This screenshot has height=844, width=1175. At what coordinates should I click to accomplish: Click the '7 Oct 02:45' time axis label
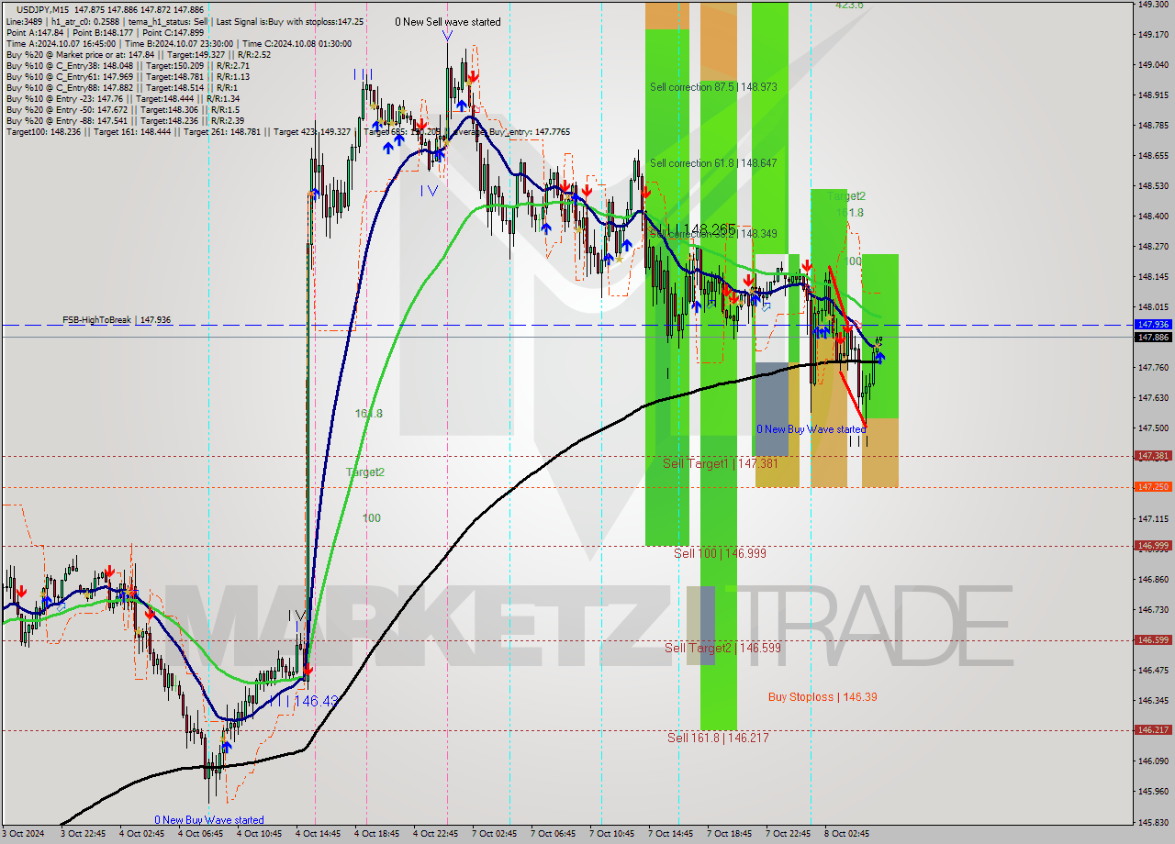(x=495, y=834)
